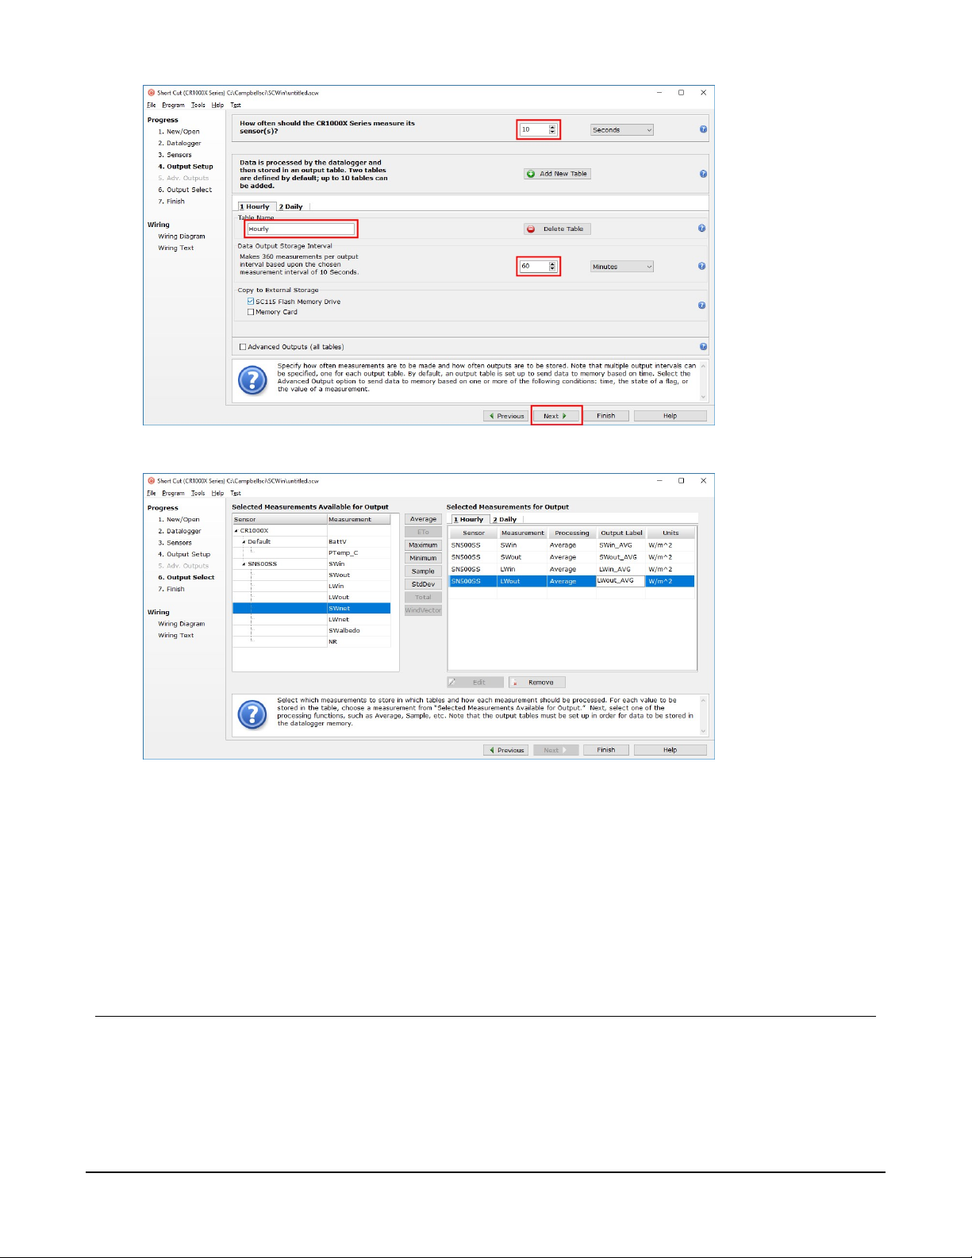Image resolution: width=972 pixels, height=1258 pixels.
Task: Click the help icon next to Delete Table
Action: [x=702, y=229]
